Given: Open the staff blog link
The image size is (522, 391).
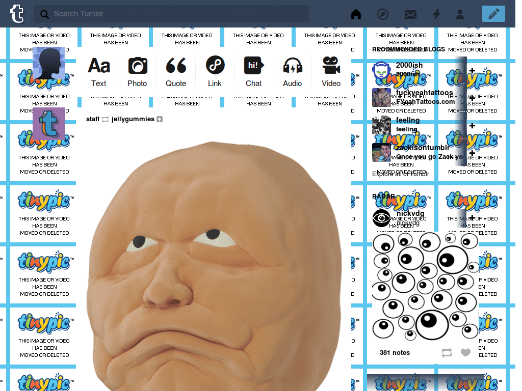Looking at the screenshot, I should tap(93, 119).
